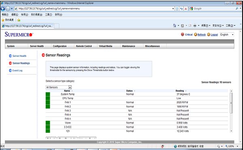The height and width of the screenshot is (150, 243).
Task: Click the red arrow icon beside sidebar Sensor Readings
Action: [11, 63]
